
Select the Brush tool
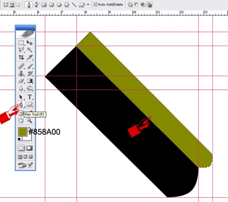click(x=30, y=66)
